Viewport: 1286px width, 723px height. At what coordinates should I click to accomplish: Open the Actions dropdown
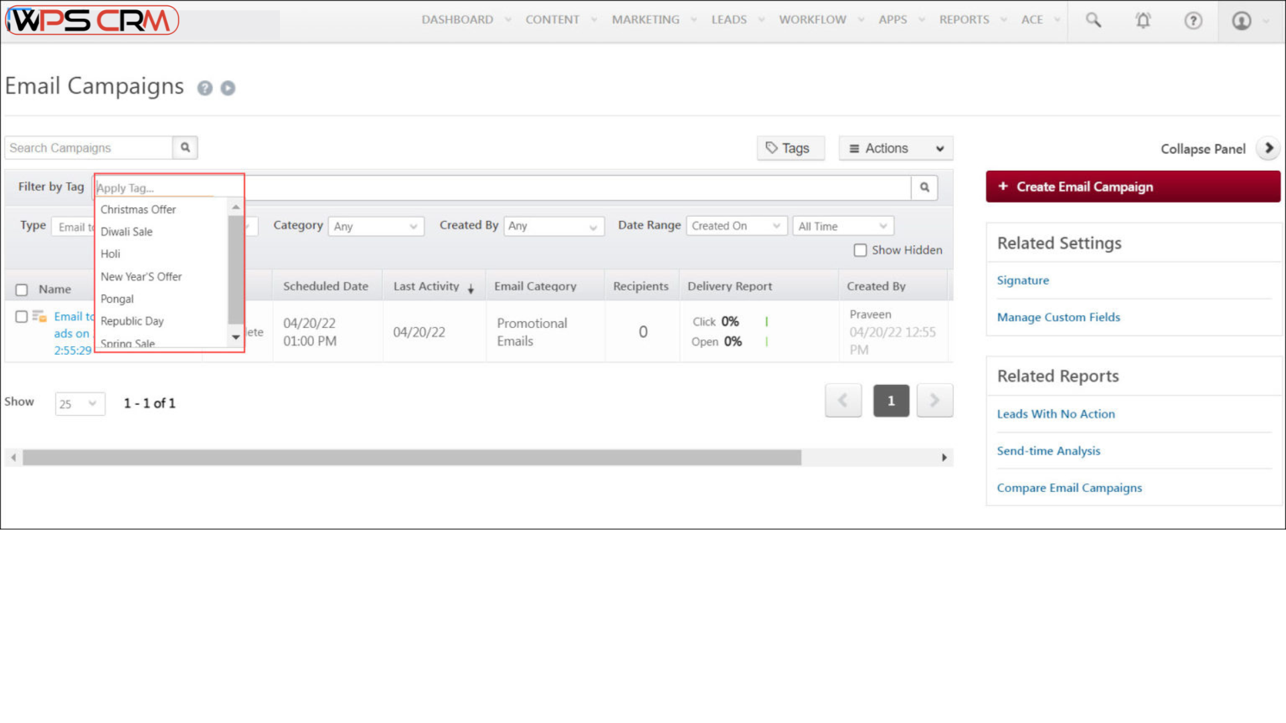896,149
